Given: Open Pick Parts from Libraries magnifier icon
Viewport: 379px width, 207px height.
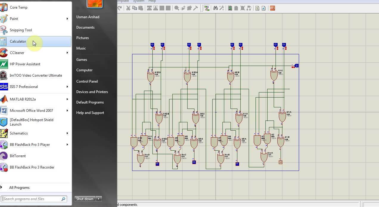Looking at the screenshot, I should tap(177, 8).
